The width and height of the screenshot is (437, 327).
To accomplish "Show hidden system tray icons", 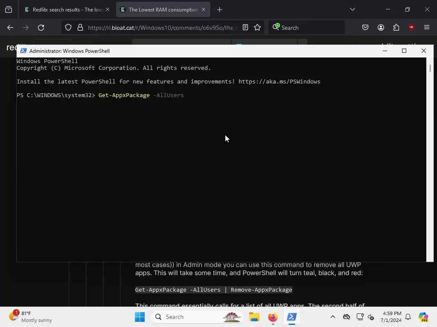I will (x=333, y=317).
